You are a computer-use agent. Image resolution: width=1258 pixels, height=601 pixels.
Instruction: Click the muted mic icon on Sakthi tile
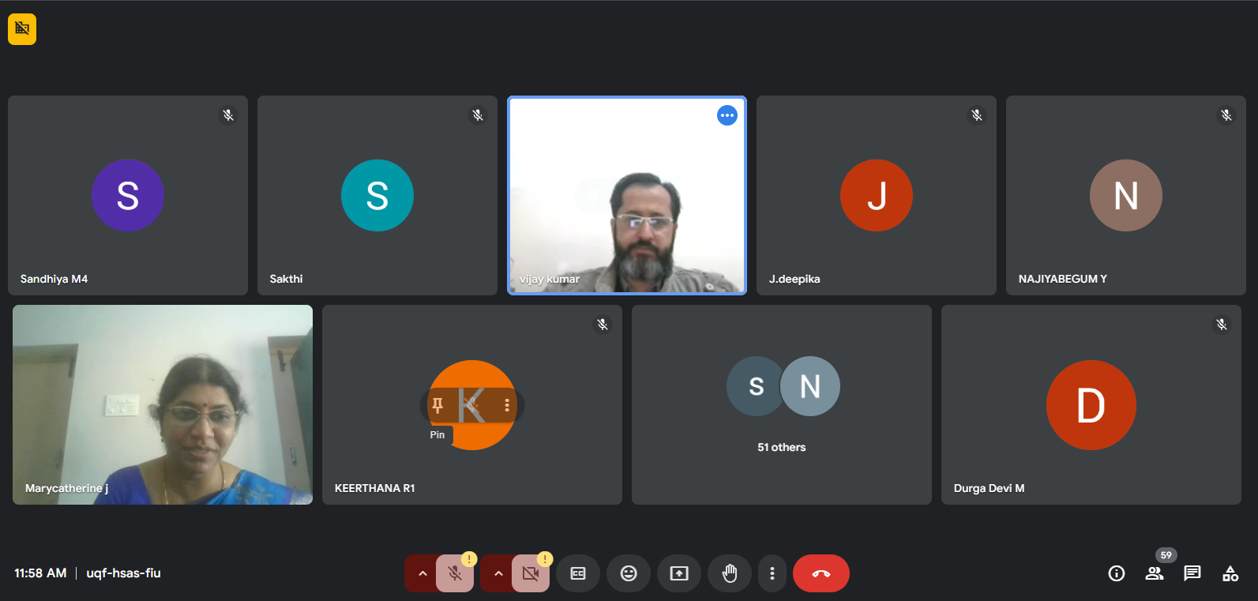click(478, 115)
